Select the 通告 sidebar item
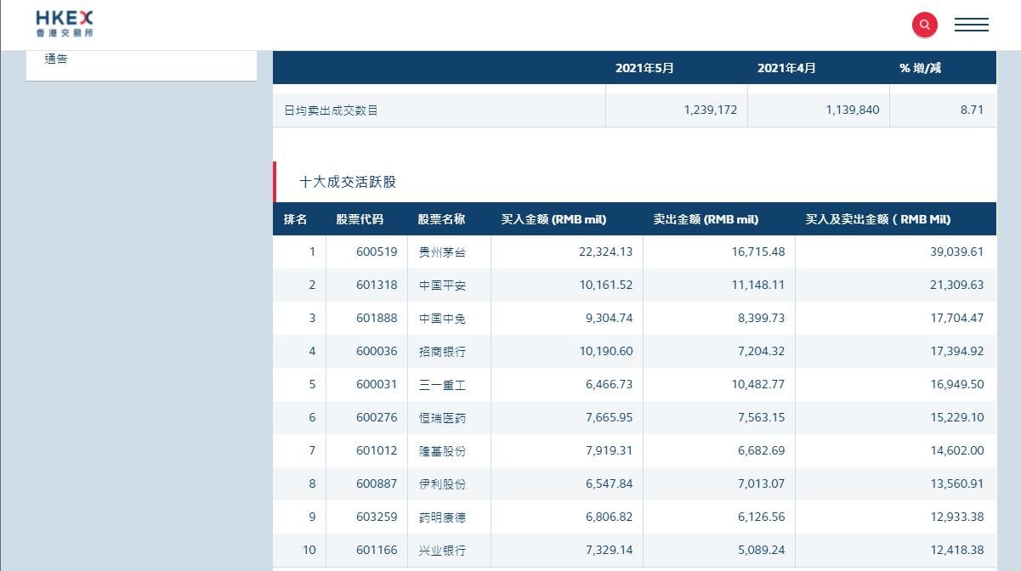 pyautogui.click(x=56, y=58)
